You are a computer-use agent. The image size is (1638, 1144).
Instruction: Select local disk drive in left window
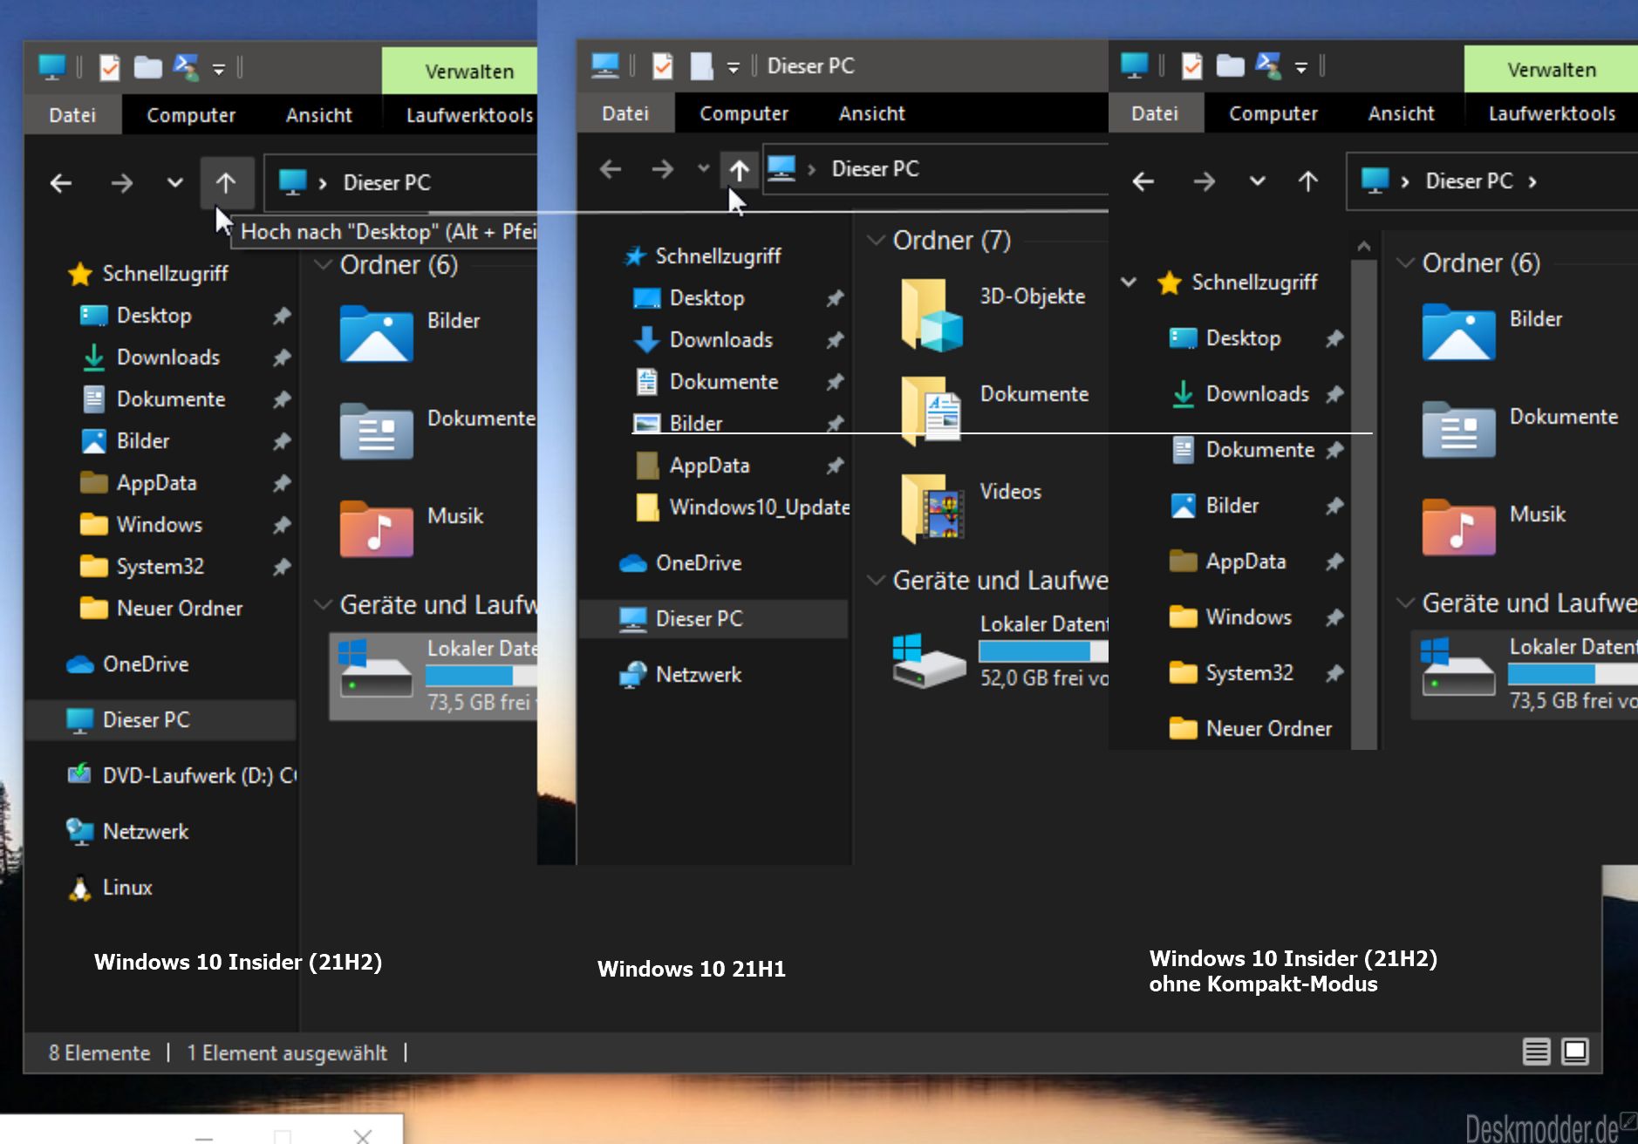click(x=433, y=676)
